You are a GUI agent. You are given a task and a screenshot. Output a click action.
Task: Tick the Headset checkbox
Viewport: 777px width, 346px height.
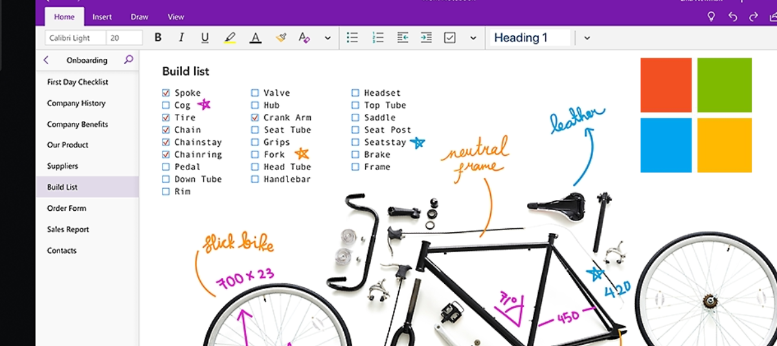(x=355, y=93)
